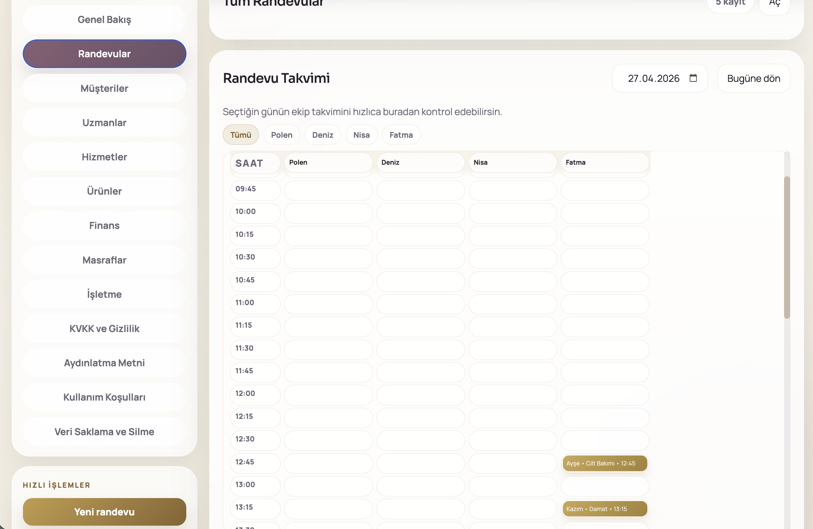This screenshot has width=813, height=529.
Task: Select the empty Fatma slot at 10:30
Action: tap(605, 259)
